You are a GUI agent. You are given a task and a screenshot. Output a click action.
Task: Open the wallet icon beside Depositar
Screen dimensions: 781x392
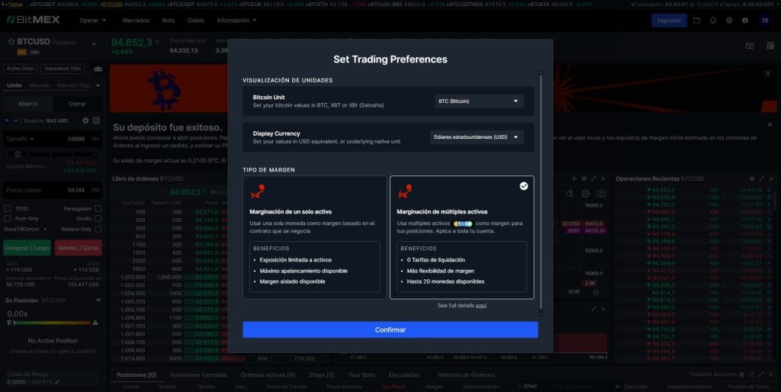(x=697, y=21)
